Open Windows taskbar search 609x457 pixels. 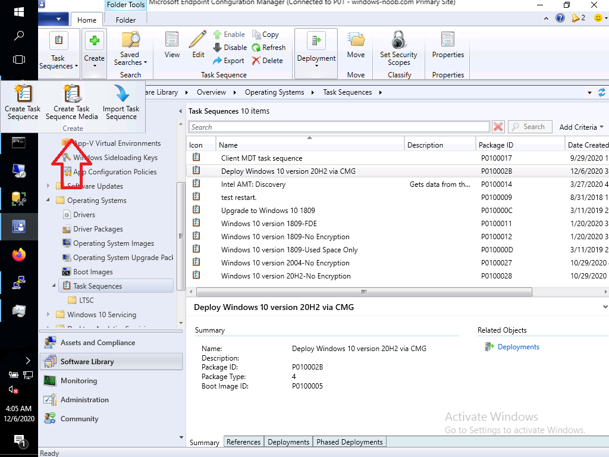[x=18, y=36]
